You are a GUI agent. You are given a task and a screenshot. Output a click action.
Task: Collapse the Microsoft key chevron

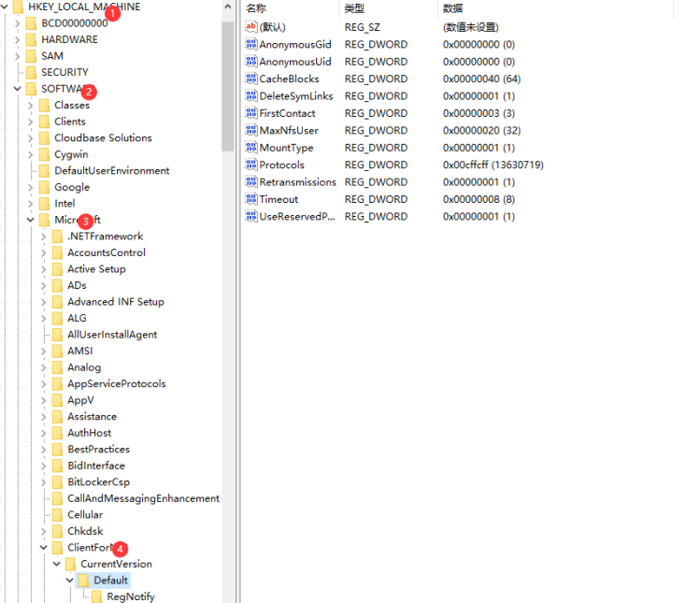pyautogui.click(x=30, y=220)
